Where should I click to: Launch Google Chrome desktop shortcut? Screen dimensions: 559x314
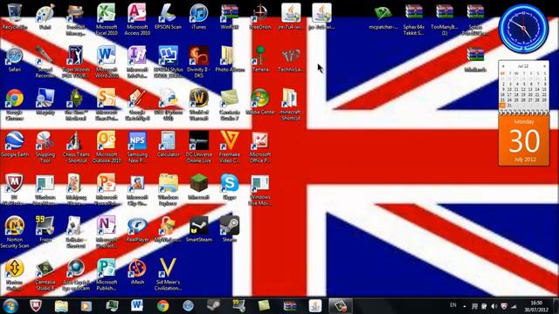pyautogui.click(x=15, y=104)
